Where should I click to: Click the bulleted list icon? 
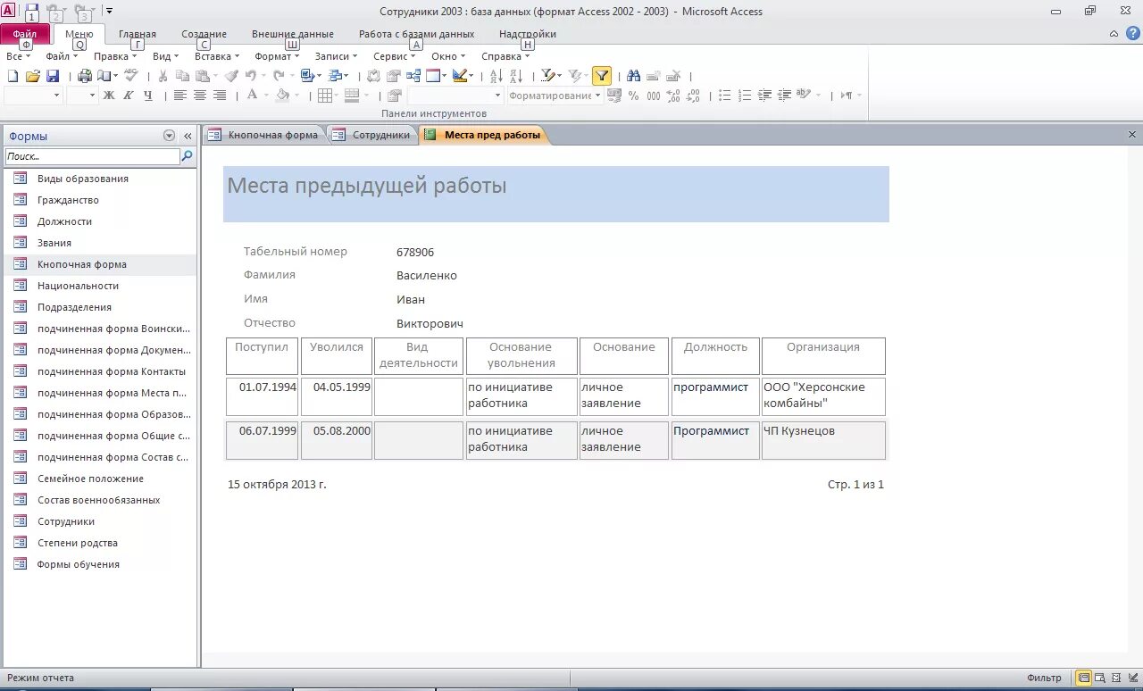(x=724, y=96)
